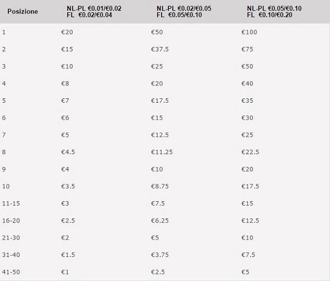Click the €100 first-place prize cell
This screenshot has height=281, width=330.
[249, 32]
